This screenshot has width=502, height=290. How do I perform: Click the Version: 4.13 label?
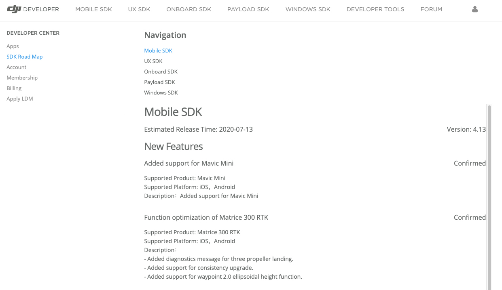[x=466, y=129]
